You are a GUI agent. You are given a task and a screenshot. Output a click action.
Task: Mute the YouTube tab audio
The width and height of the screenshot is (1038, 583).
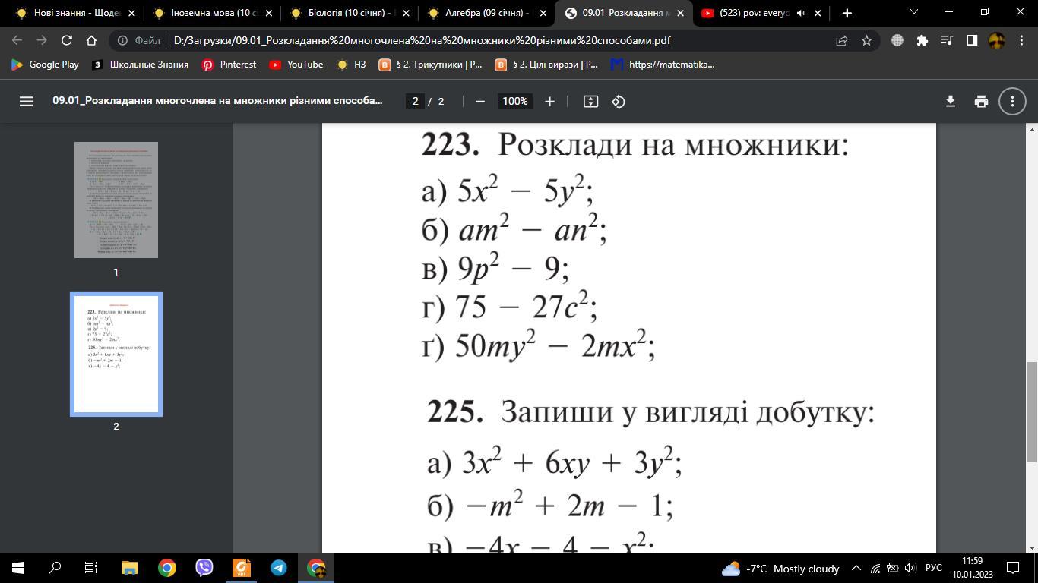[800, 13]
